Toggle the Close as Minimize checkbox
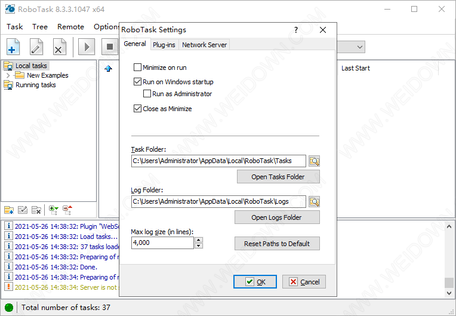Screen dimensions: 456x316 coord(138,109)
